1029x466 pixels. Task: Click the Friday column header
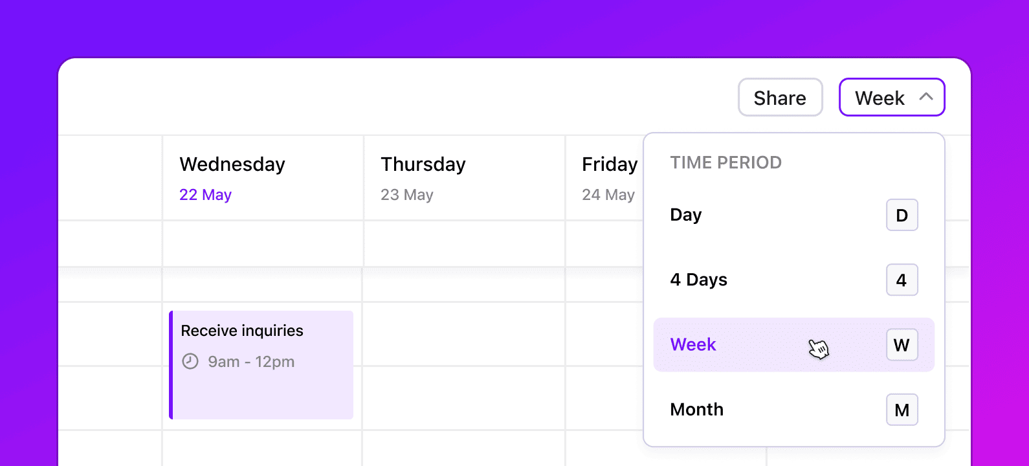click(610, 164)
